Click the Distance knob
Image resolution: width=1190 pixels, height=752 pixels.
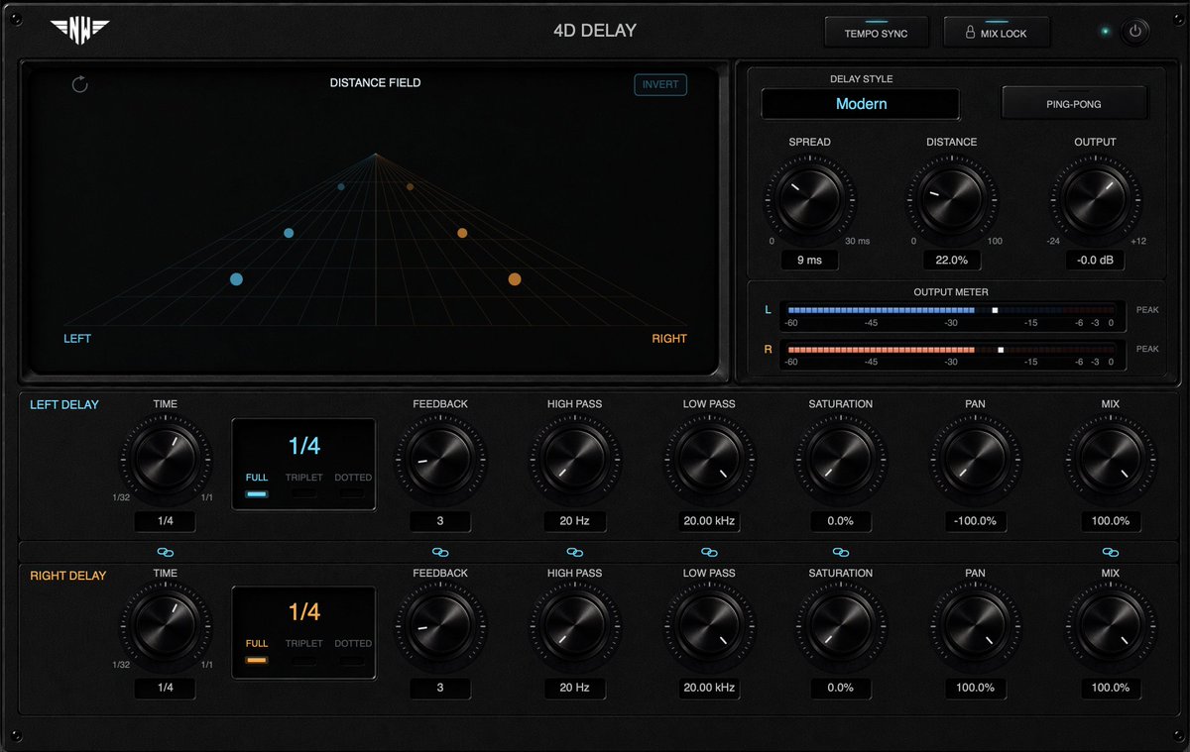[952, 199]
